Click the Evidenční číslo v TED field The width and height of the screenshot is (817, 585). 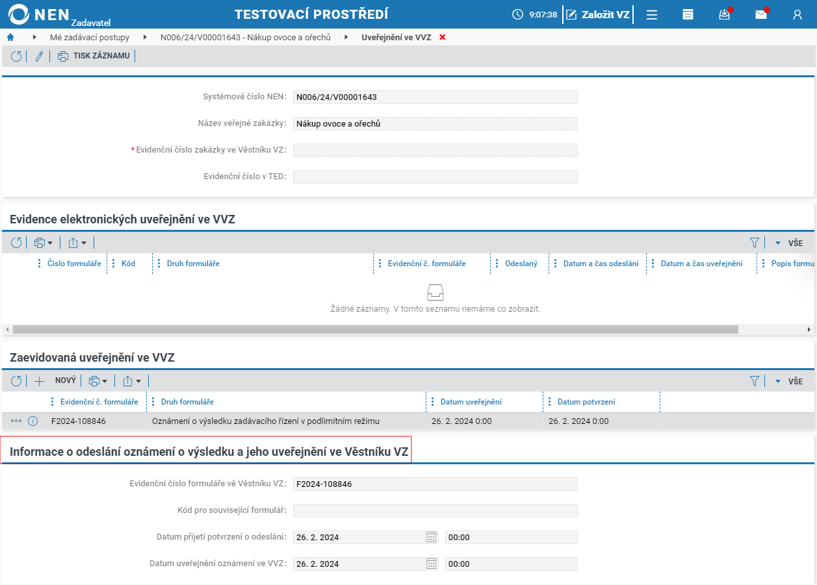[435, 177]
